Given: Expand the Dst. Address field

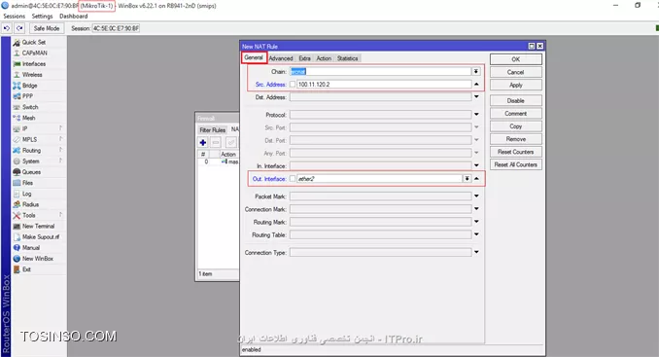Looking at the screenshot, I should coord(476,96).
